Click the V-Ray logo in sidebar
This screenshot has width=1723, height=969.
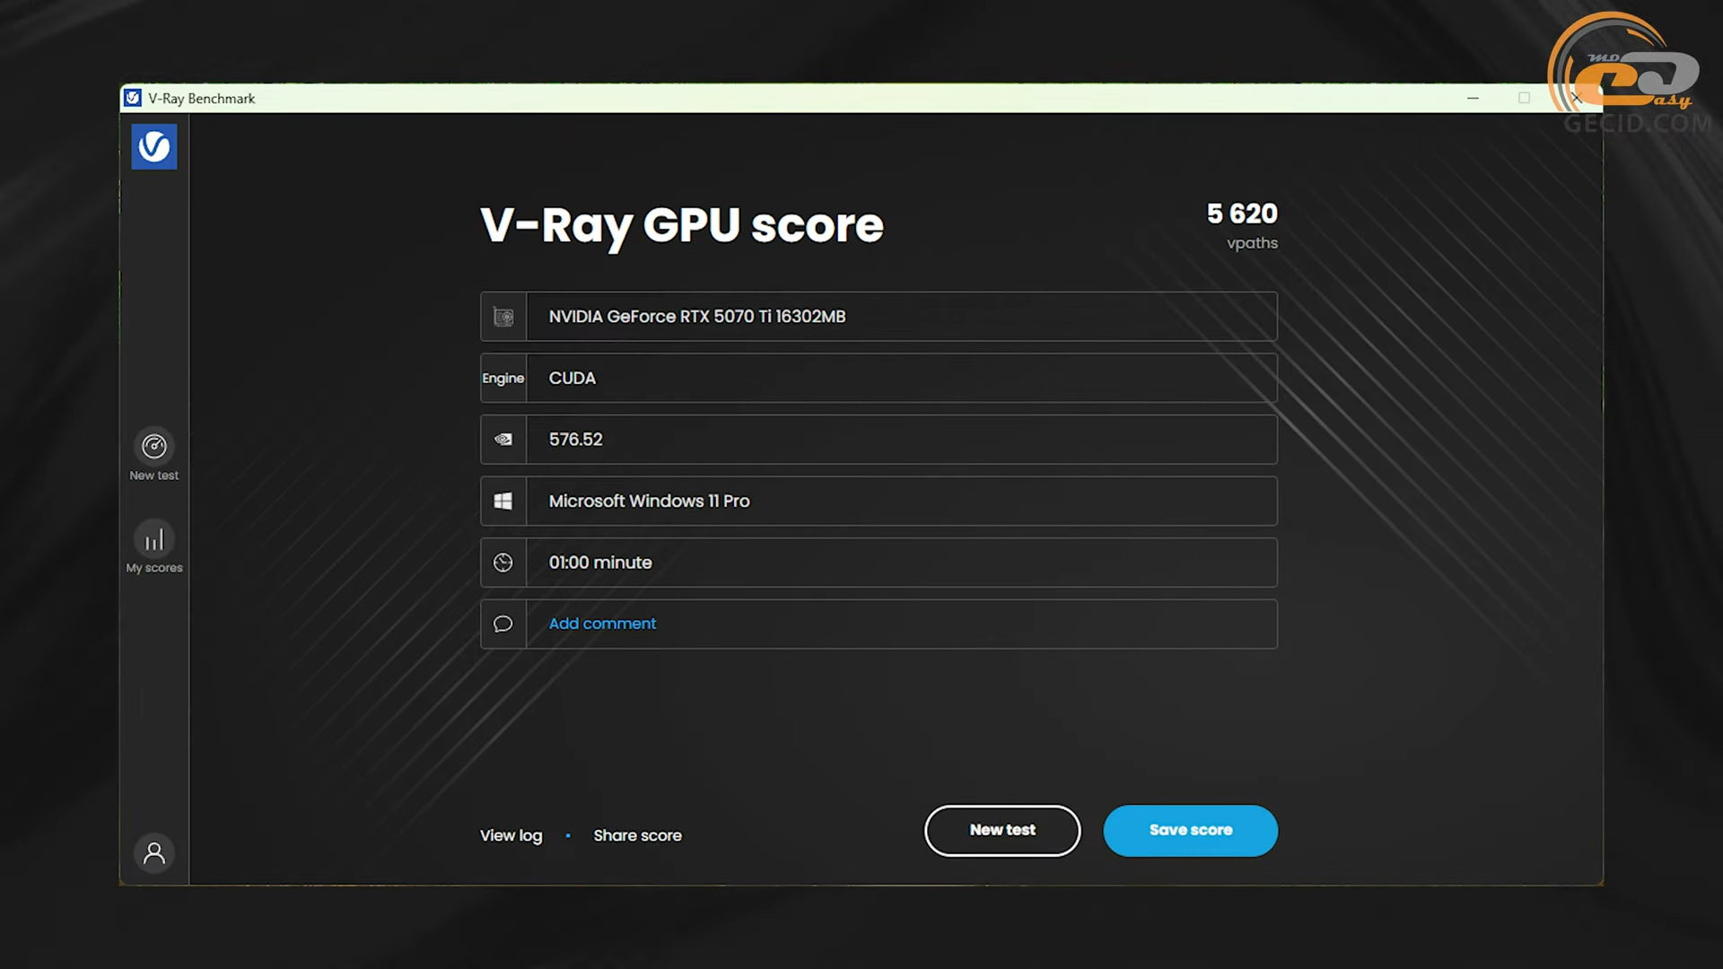(154, 146)
